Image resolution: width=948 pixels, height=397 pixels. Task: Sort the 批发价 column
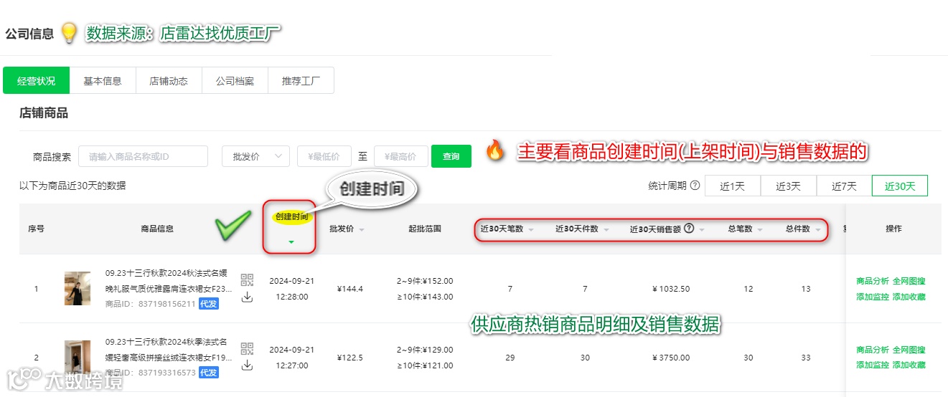coord(361,230)
